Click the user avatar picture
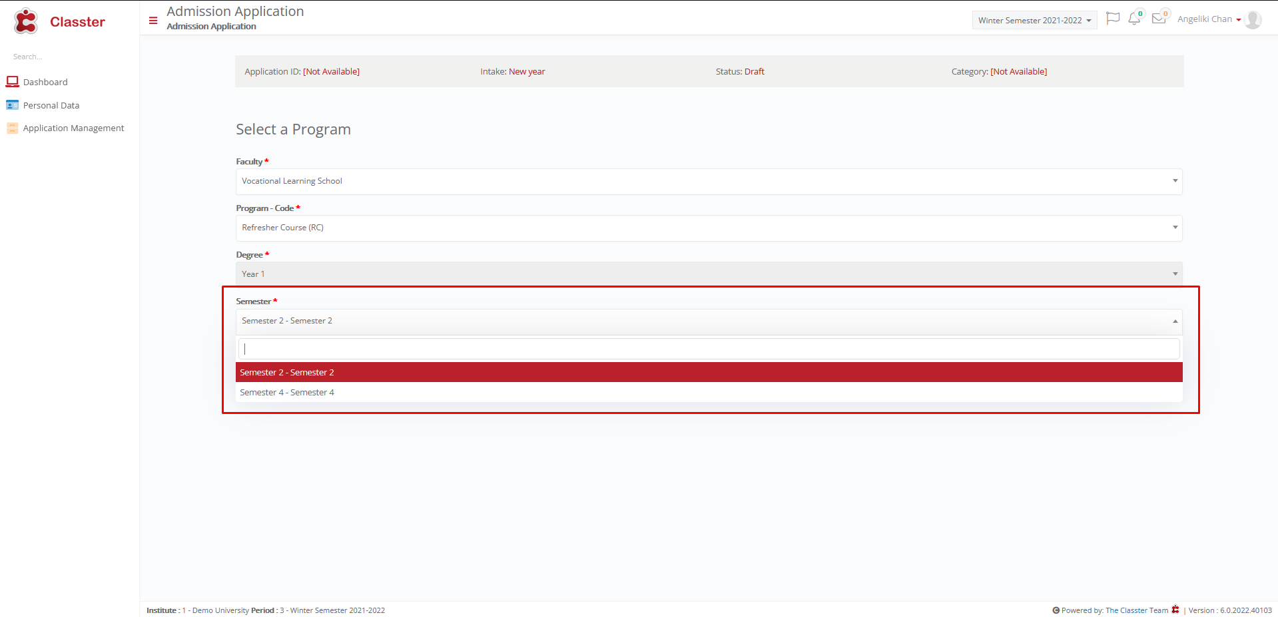The image size is (1278, 617). (1253, 20)
